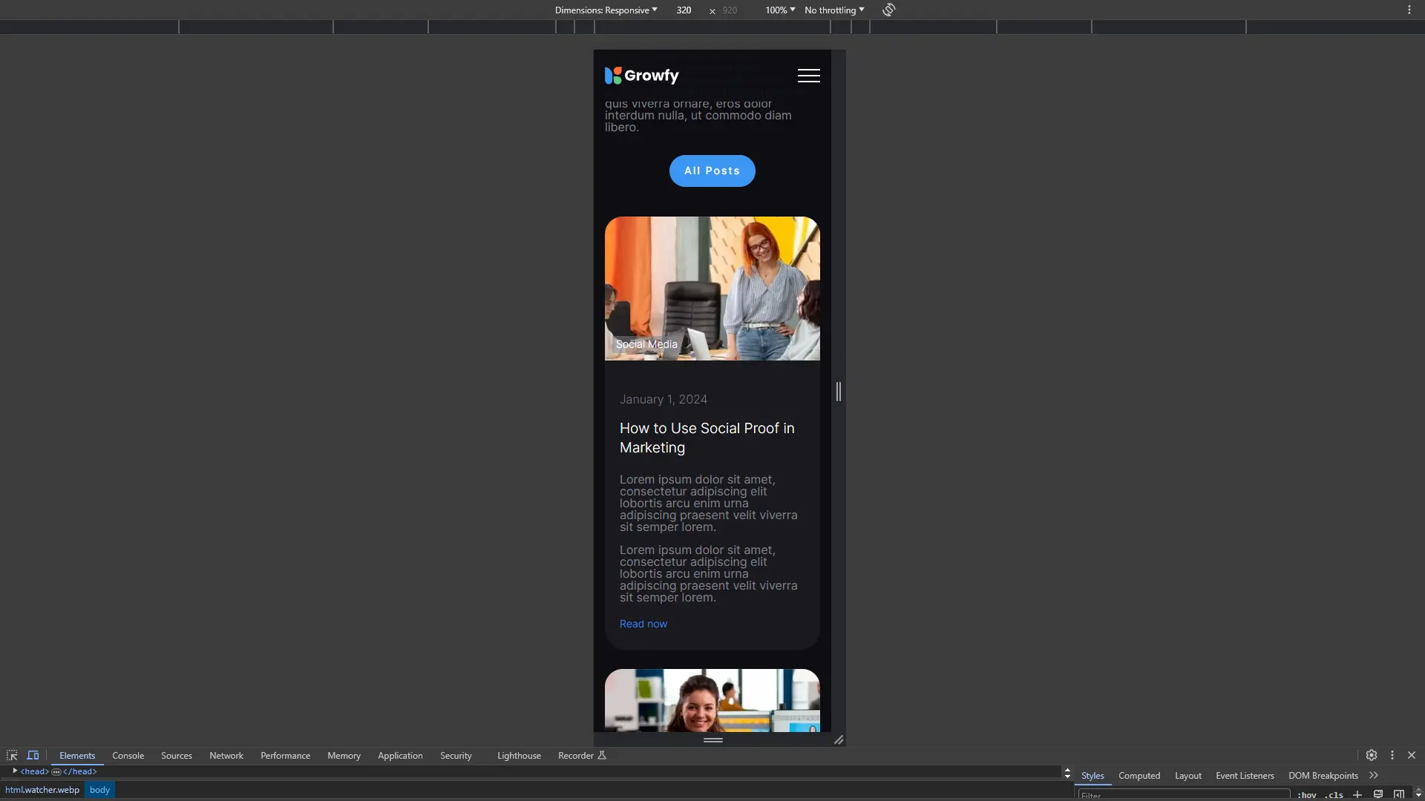Open the hamburger navigation menu

point(808,76)
